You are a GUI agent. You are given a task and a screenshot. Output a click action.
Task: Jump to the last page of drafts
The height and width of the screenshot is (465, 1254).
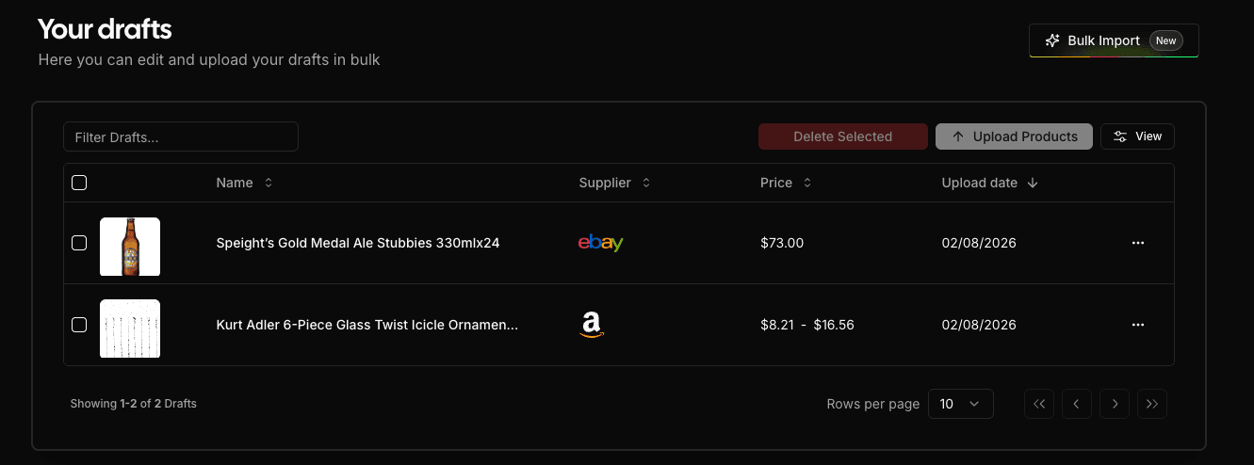(x=1152, y=404)
